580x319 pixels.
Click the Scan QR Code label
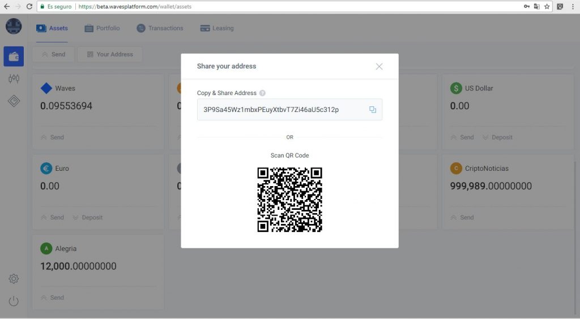[289, 156]
